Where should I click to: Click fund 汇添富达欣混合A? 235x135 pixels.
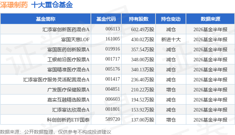pyautogui.click(x=71, y=110)
